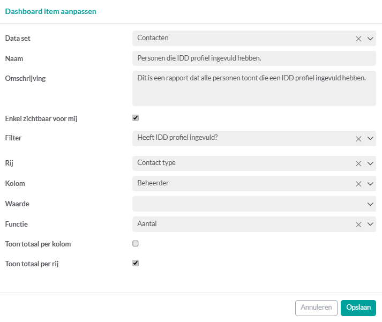Clear the Data set selection with X
Screen dimensions: 382x322
tap(358, 39)
